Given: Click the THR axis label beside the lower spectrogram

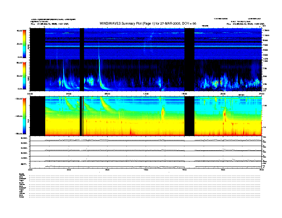Looking at the screenshot, I should tap(28, 122).
